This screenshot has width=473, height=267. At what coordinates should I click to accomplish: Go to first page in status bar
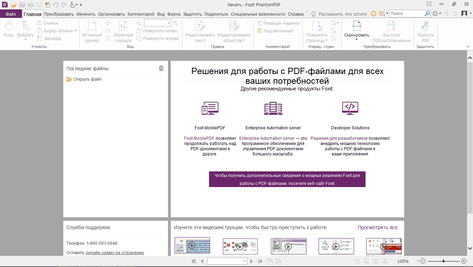tap(194, 261)
